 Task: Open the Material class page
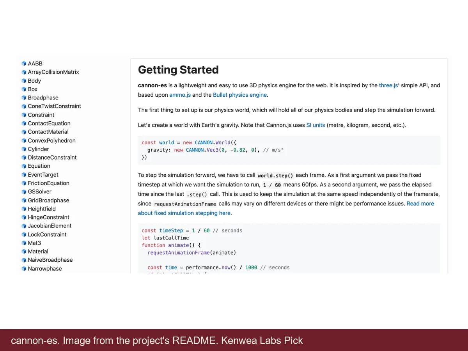[38, 252]
